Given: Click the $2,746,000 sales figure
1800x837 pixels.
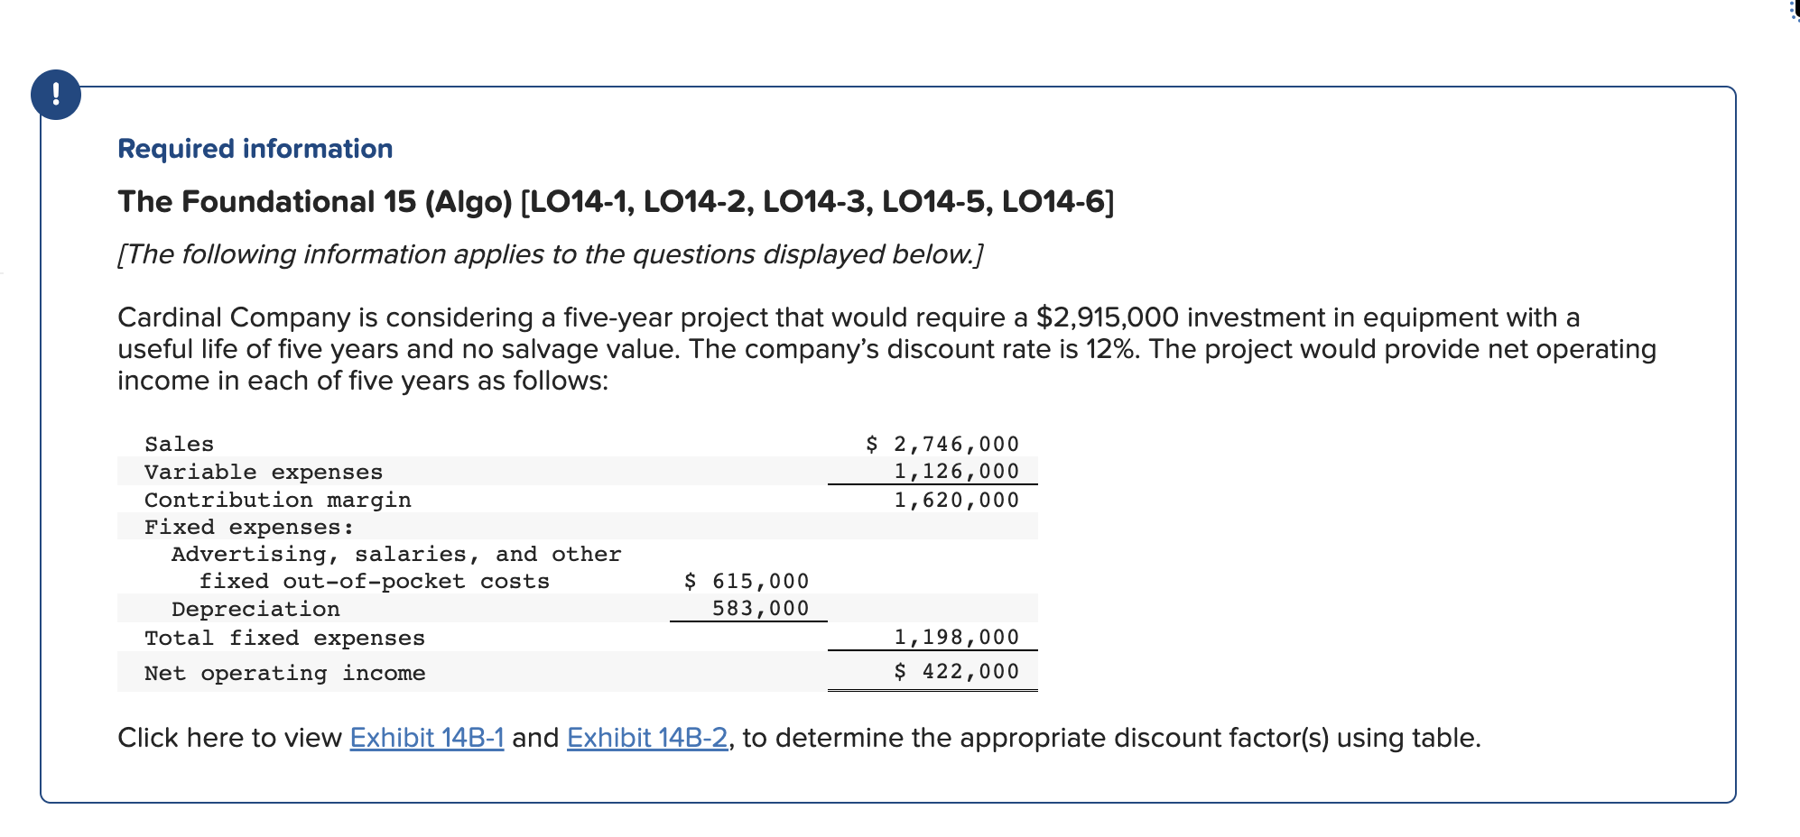Looking at the screenshot, I should 942,443.
